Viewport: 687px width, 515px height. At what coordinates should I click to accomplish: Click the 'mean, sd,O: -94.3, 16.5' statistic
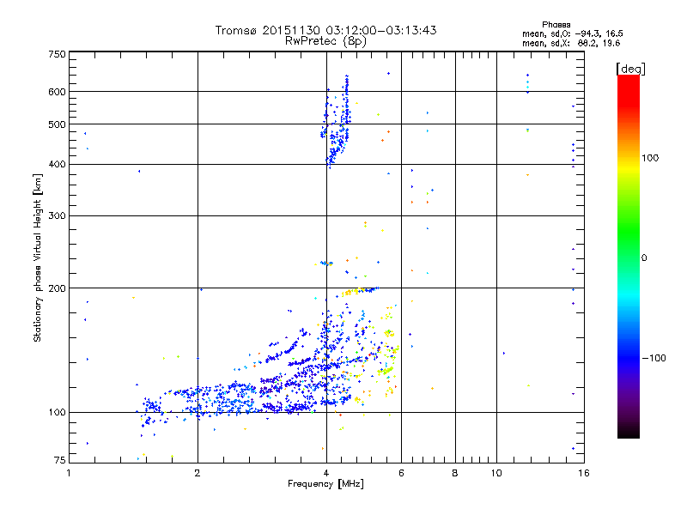pyautogui.click(x=573, y=33)
